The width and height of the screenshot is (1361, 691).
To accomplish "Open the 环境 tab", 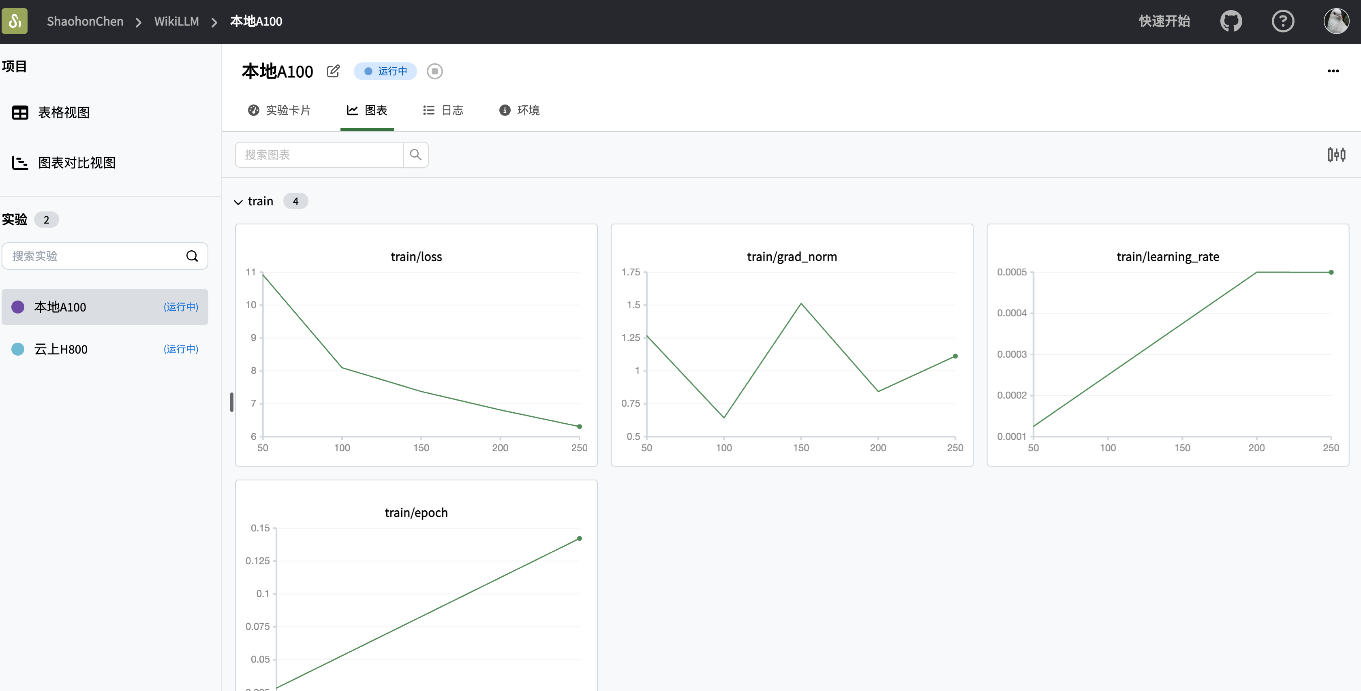I will 519,110.
